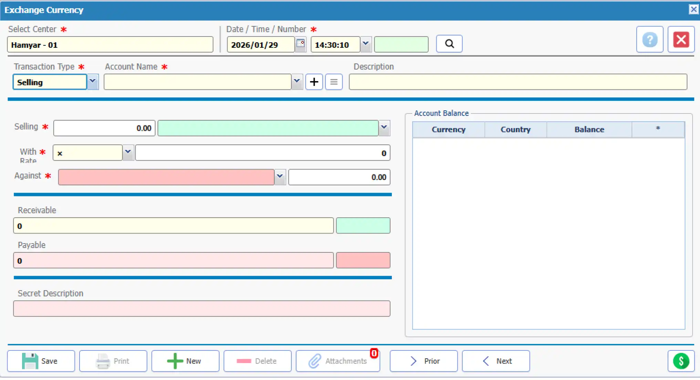Image resolution: width=700 pixels, height=380 pixels.
Task: Click the Save button
Action: click(41, 361)
